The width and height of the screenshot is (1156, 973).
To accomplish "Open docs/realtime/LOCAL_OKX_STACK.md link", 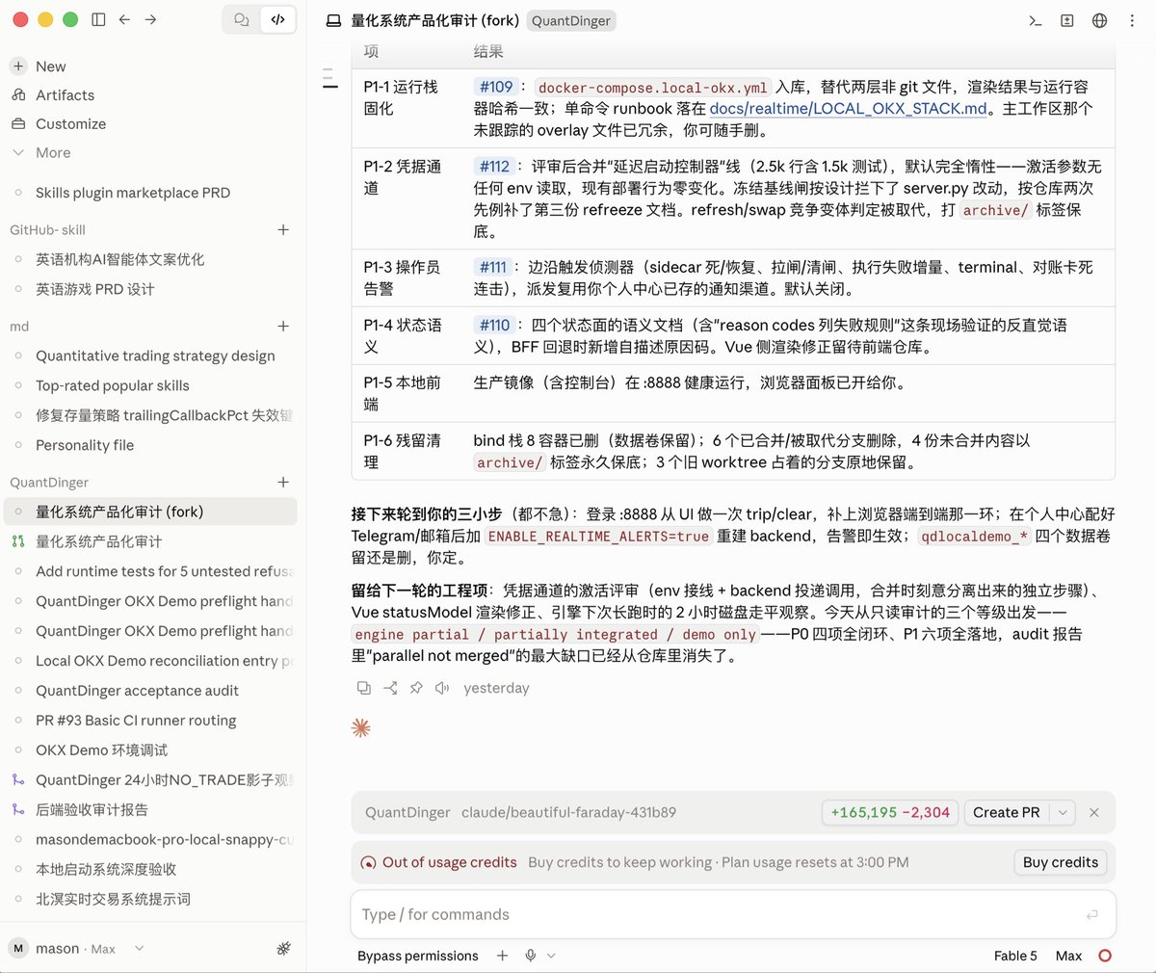I will 849,109.
